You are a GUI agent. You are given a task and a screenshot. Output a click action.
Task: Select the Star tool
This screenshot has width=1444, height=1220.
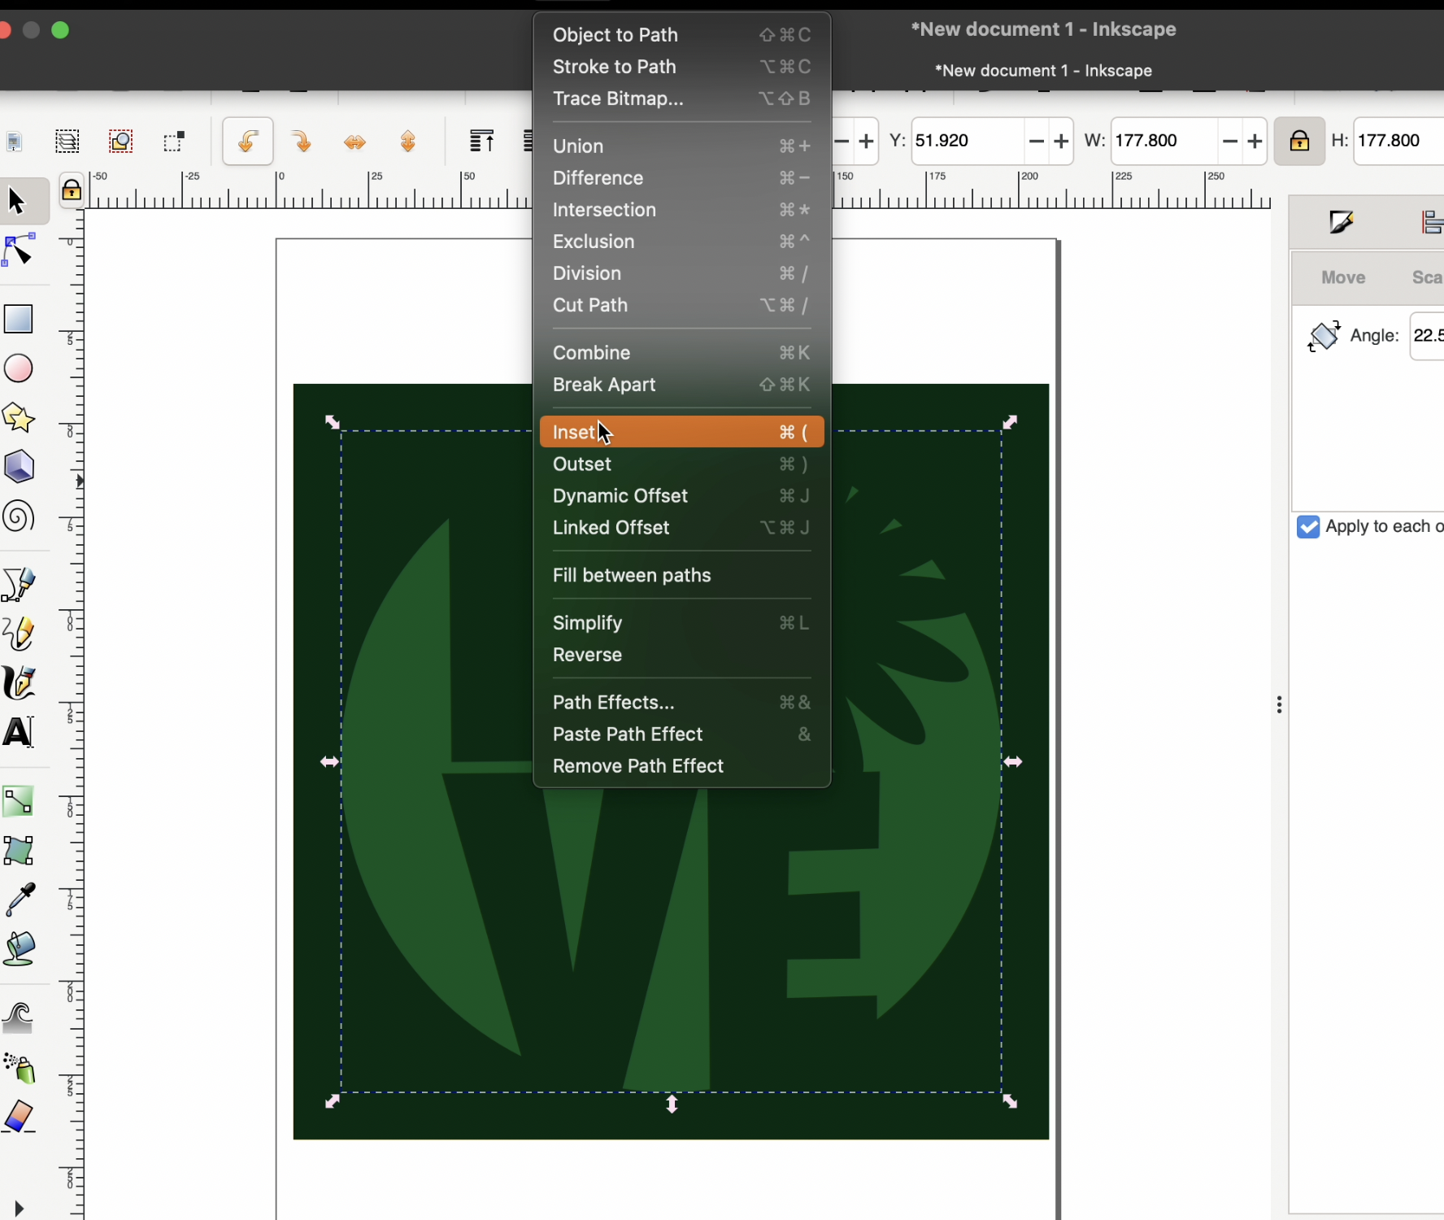coord(18,418)
